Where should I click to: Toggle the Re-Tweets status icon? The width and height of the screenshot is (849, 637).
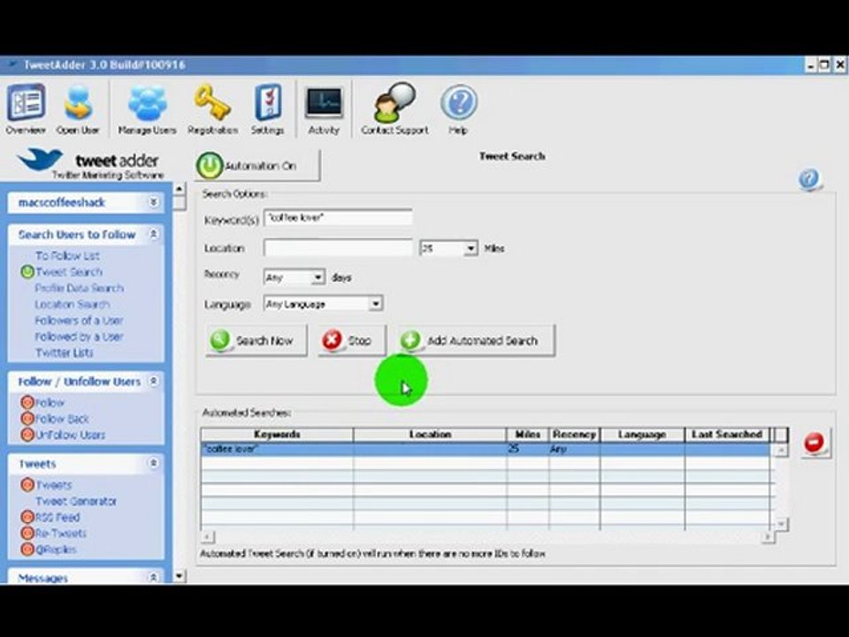click(27, 533)
